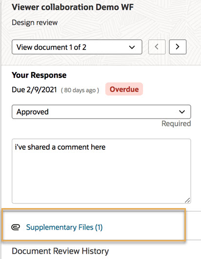The image size is (201, 259).
Task: Open the Approved response dropdown
Action: pos(101,112)
